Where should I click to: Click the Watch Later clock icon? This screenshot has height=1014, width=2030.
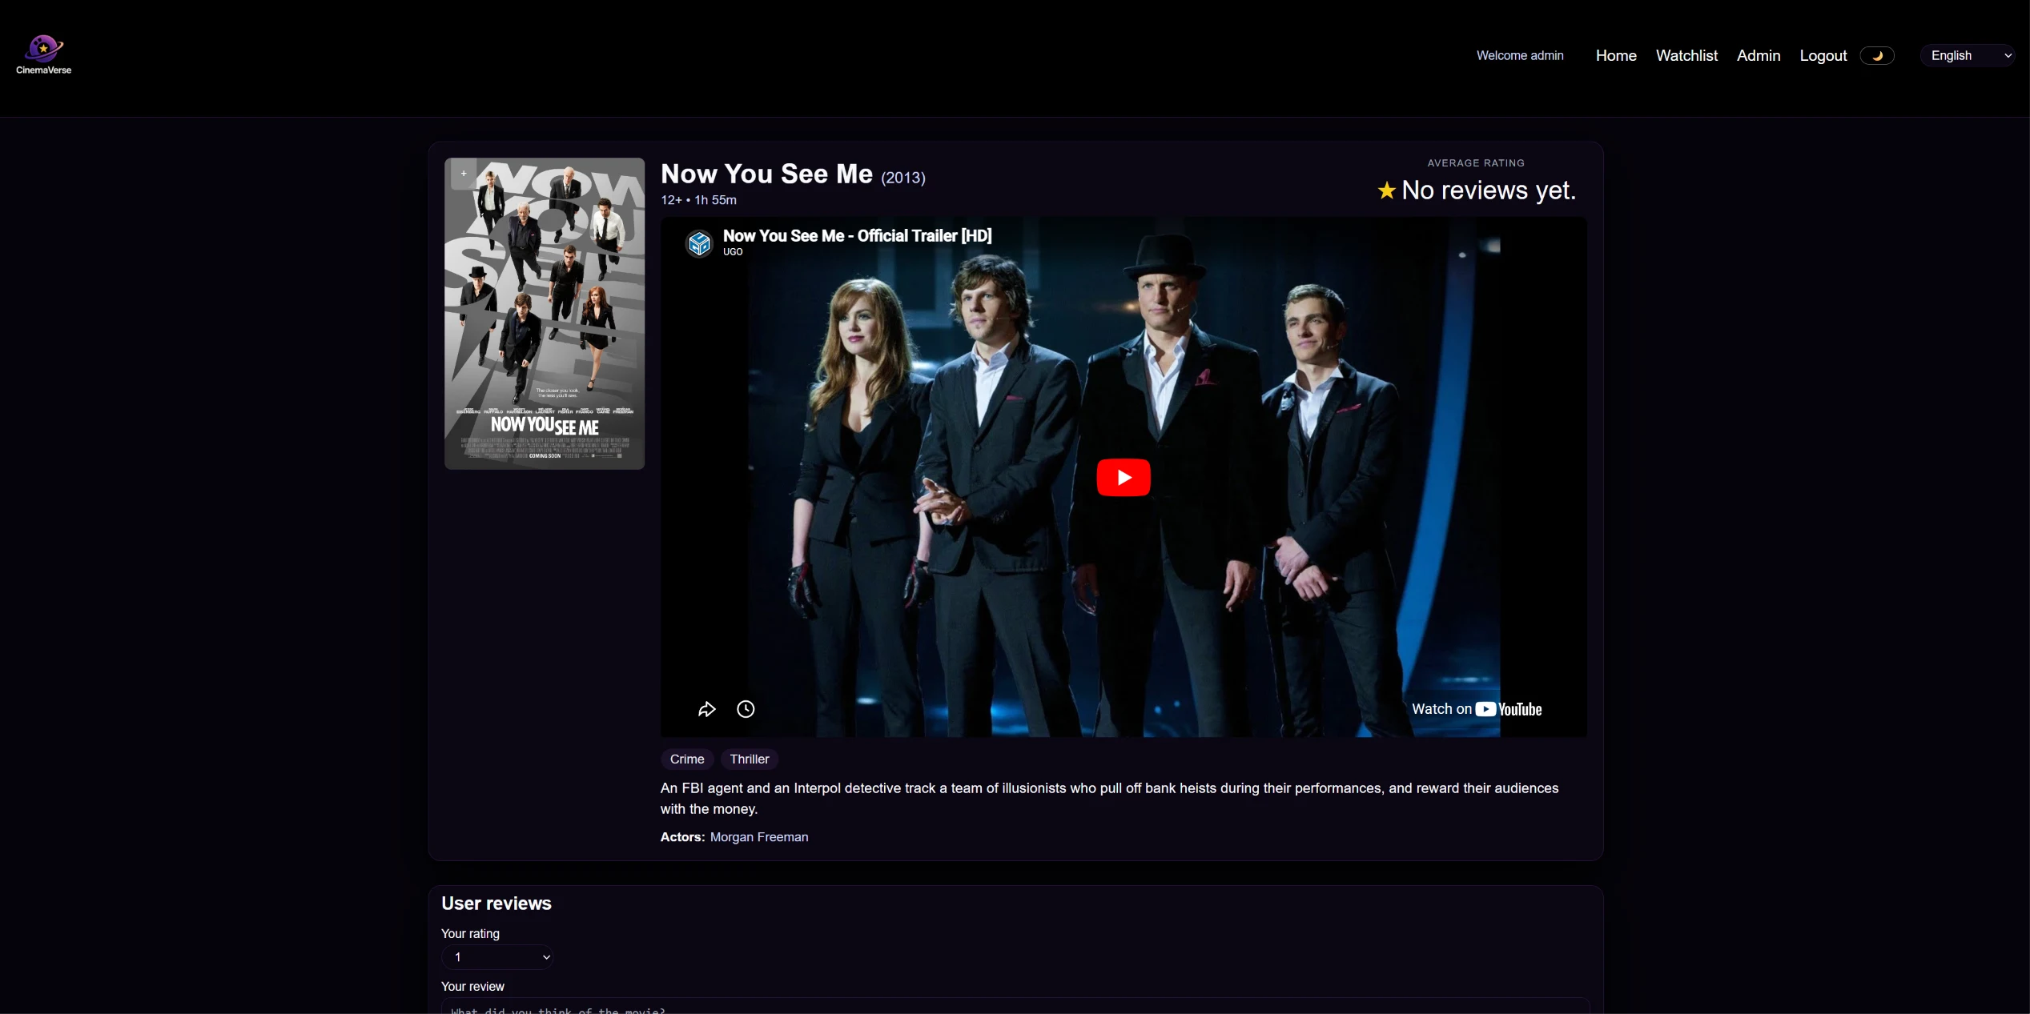pos(746,709)
